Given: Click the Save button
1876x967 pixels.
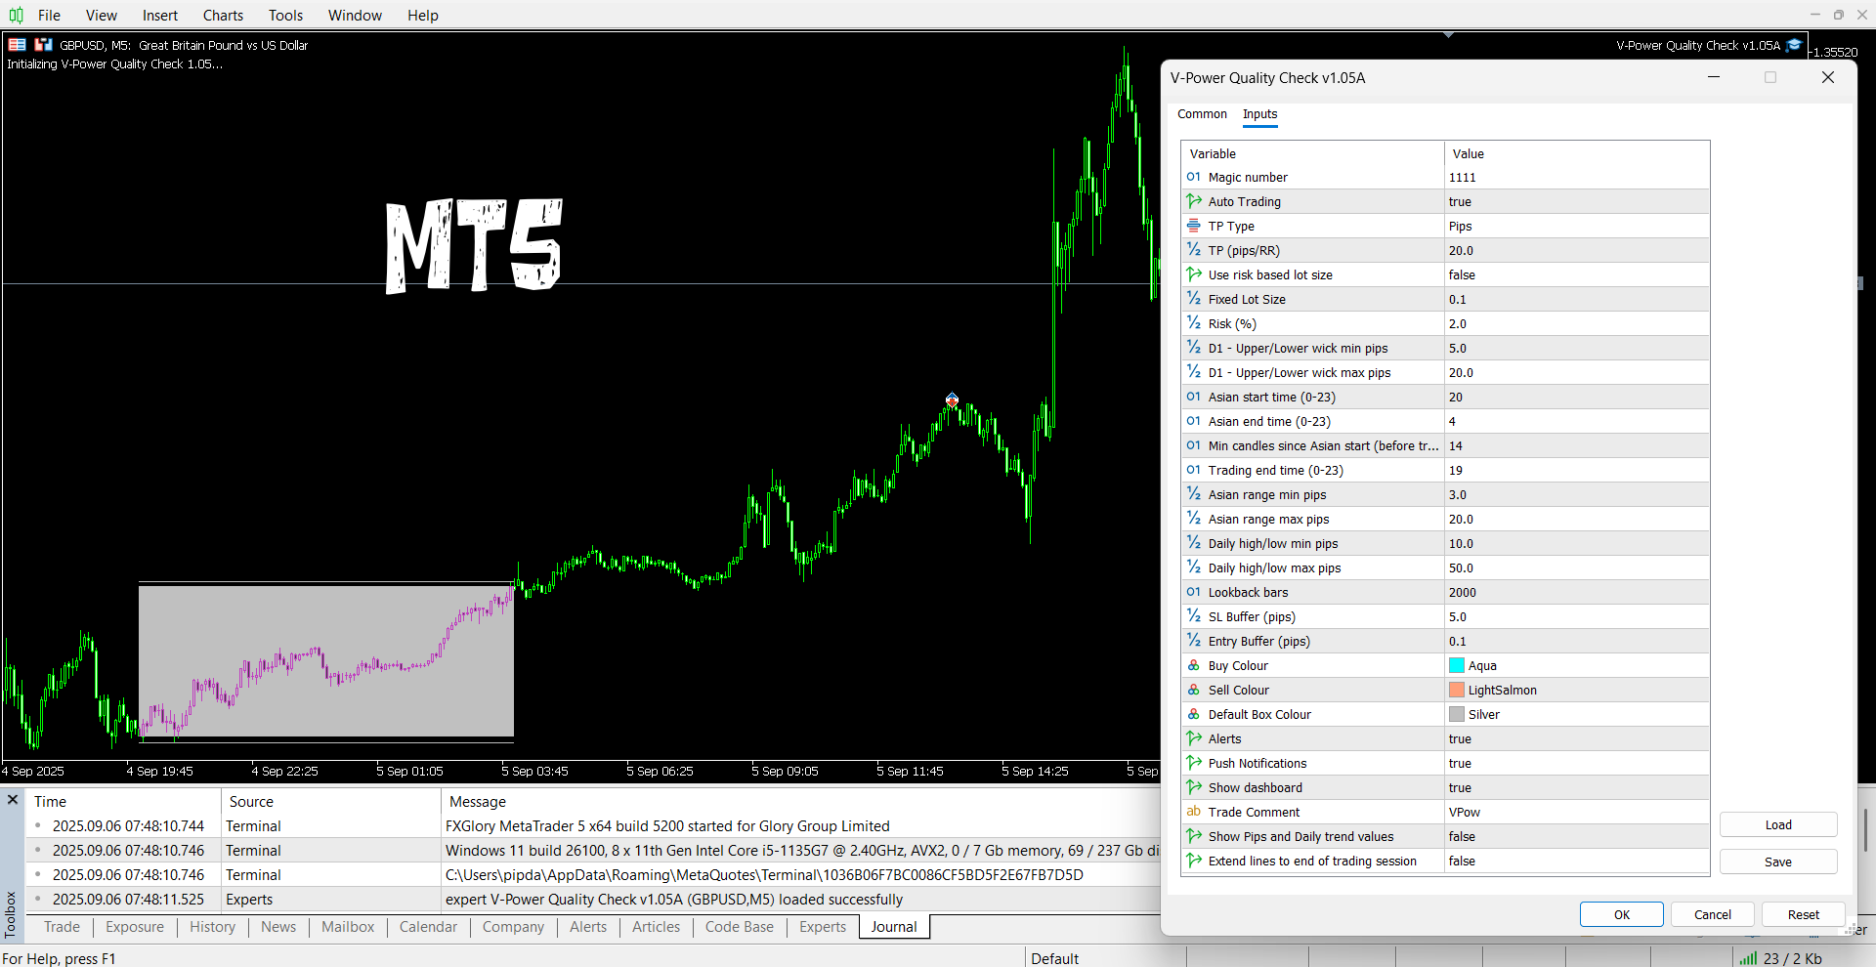Looking at the screenshot, I should tap(1778, 862).
